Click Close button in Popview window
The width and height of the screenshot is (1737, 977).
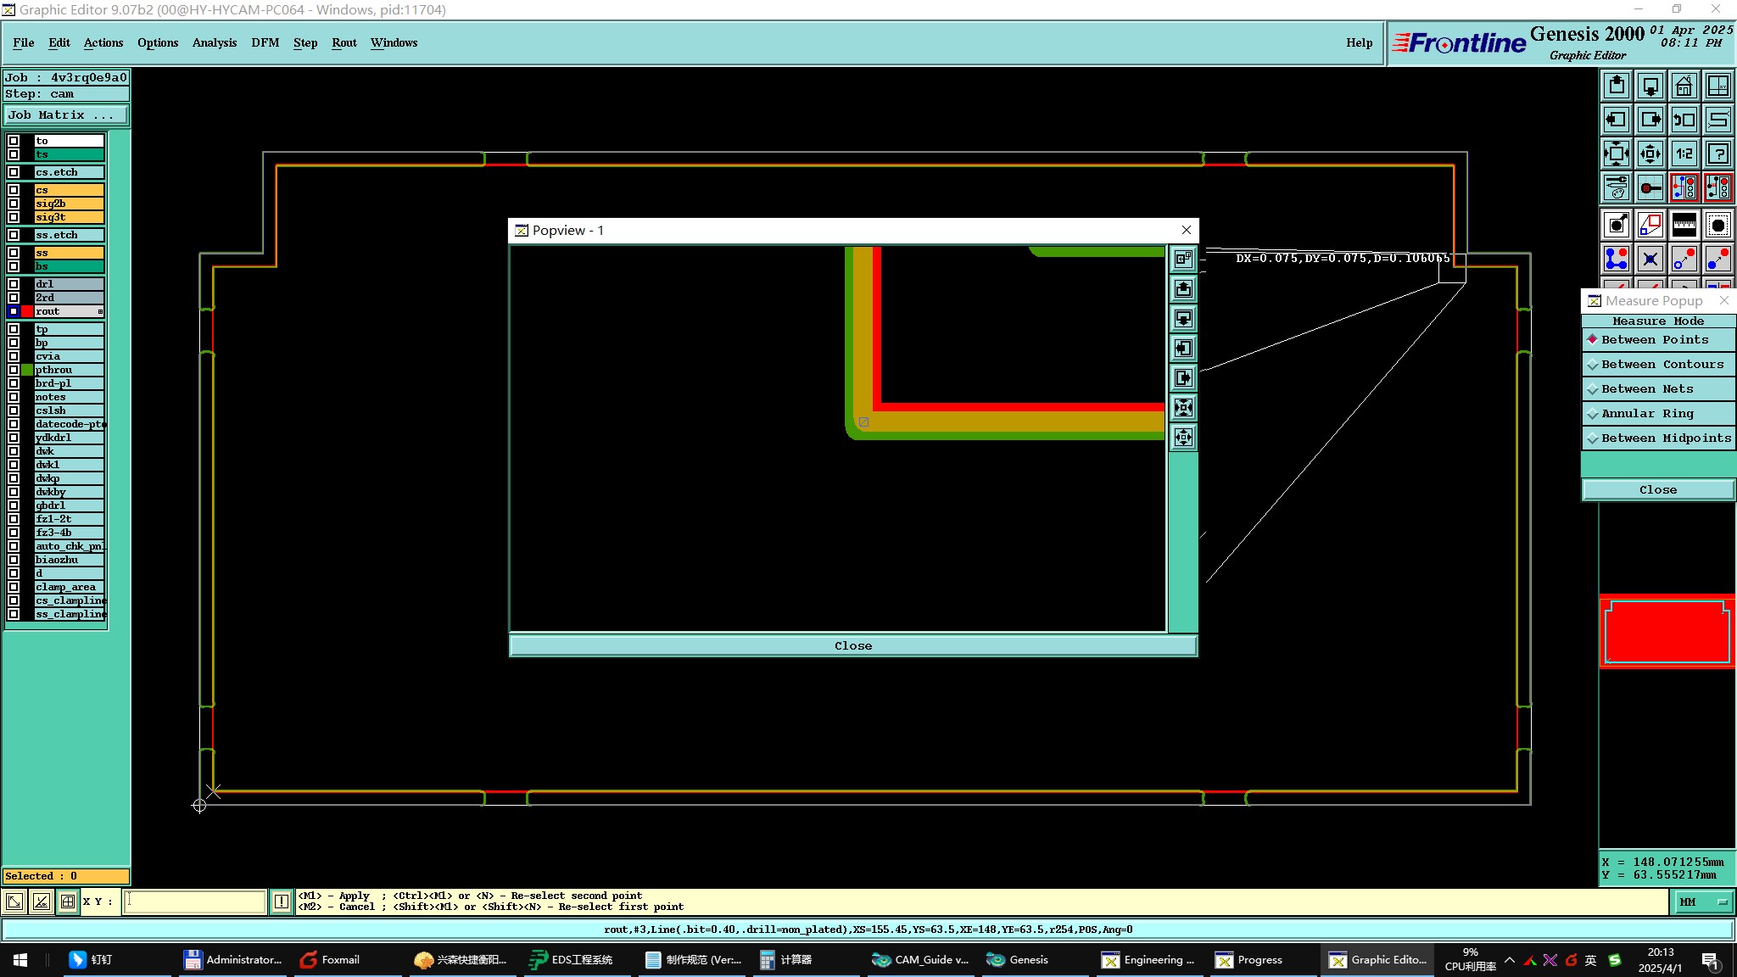point(852,645)
